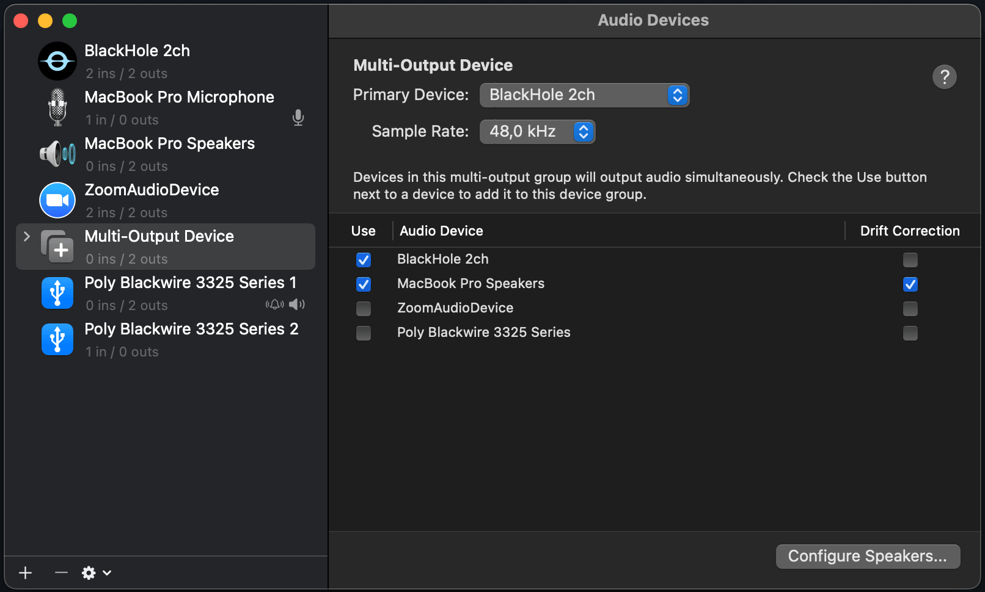
Task: Click Poly Blackwire 3325 Series table row name
Action: click(x=484, y=333)
